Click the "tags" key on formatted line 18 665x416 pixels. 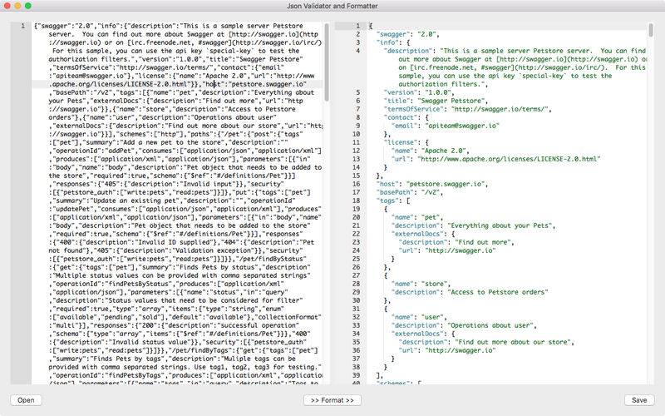[388, 201]
